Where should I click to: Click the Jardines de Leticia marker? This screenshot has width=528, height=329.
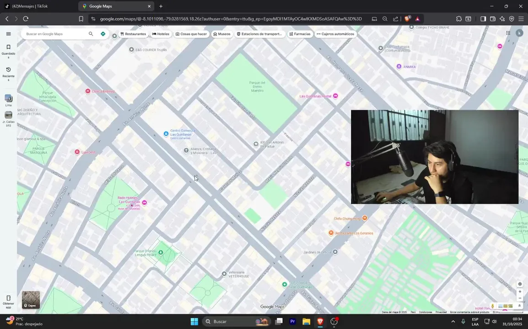tap(335, 252)
